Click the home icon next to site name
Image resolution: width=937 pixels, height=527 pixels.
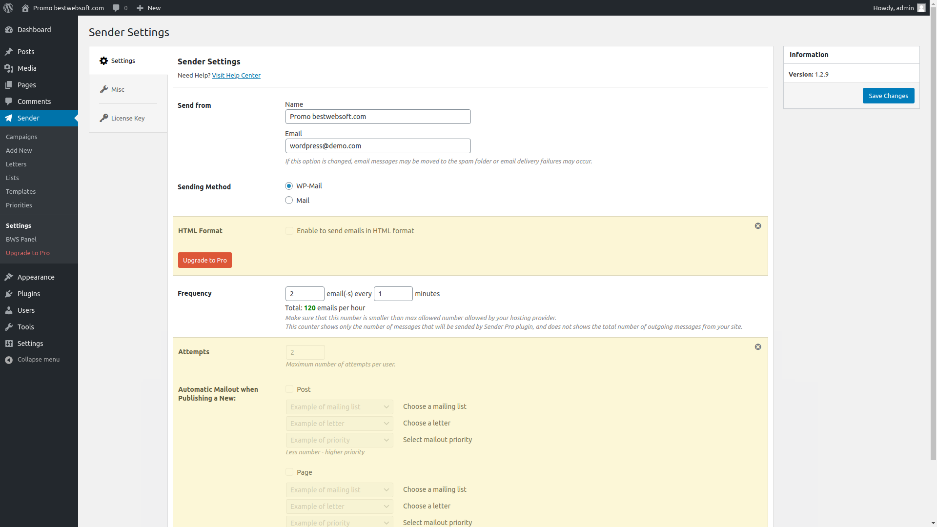coord(25,8)
